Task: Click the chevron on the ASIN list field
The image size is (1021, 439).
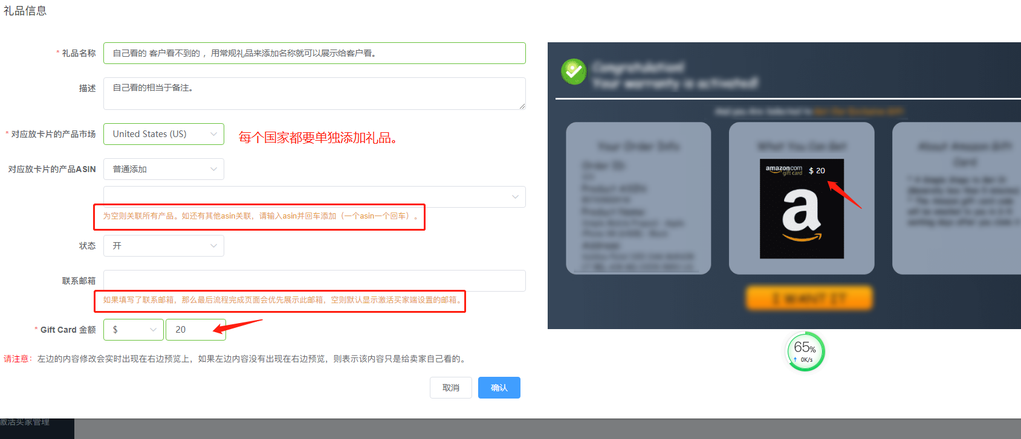Action: (x=515, y=197)
